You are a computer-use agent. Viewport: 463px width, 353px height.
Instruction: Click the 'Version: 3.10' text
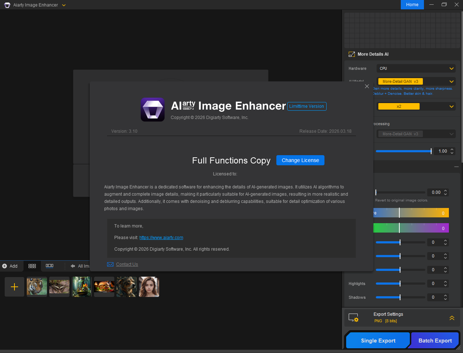click(x=124, y=131)
